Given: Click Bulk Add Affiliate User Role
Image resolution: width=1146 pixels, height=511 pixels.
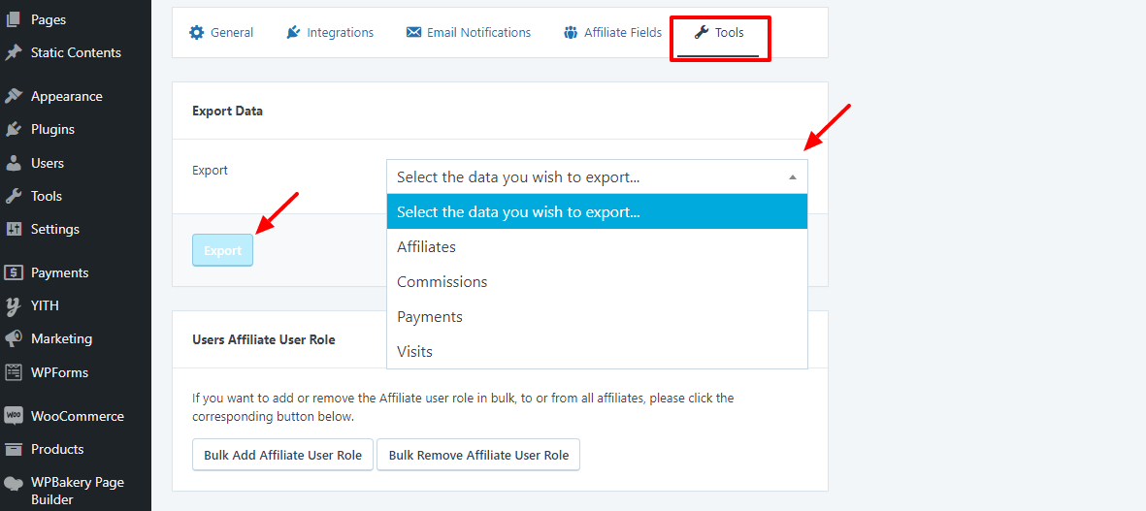Looking at the screenshot, I should coord(282,455).
